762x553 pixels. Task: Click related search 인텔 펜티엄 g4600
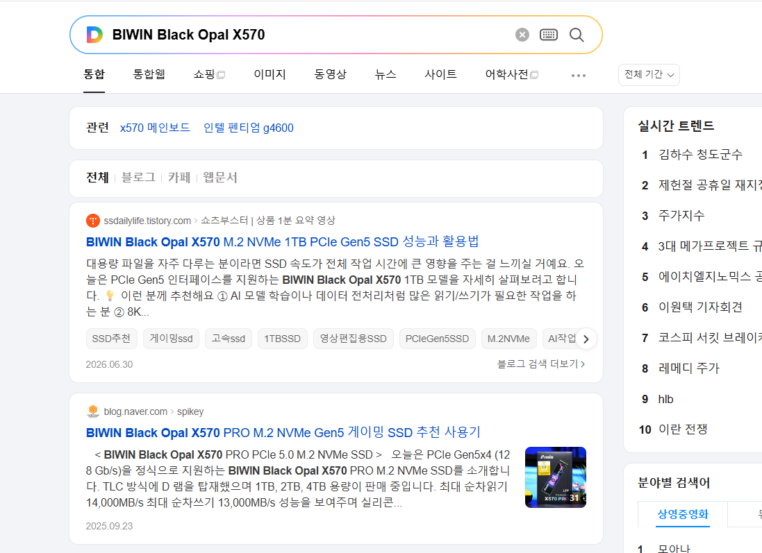[249, 128]
